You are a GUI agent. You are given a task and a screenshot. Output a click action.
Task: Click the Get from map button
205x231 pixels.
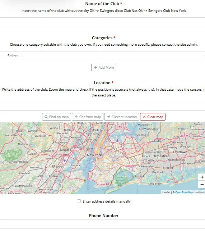pyautogui.click(x=88, y=117)
